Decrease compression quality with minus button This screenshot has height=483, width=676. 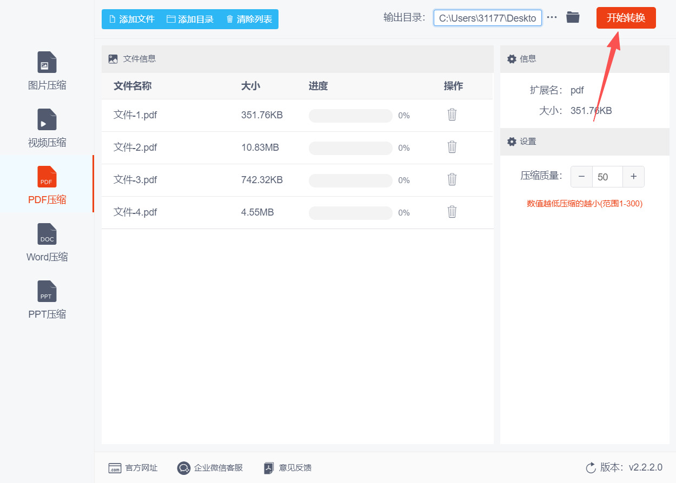coord(581,177)
